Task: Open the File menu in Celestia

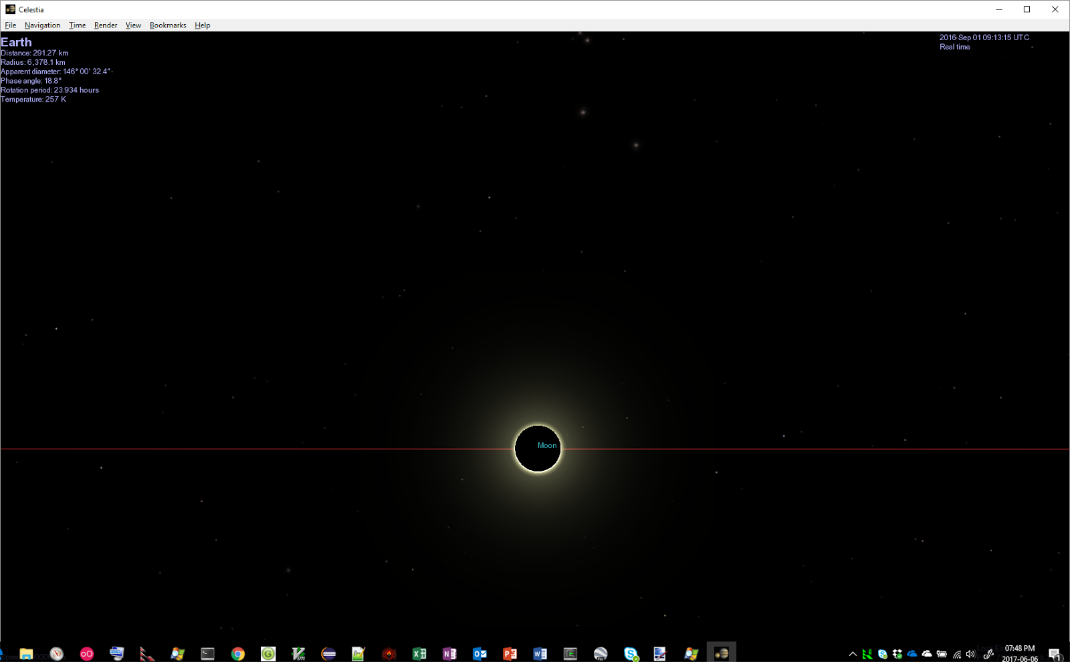Action: tap(11, 25)
